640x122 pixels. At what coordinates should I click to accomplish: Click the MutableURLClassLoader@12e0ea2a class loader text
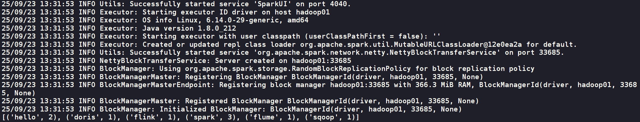point(411,45)
